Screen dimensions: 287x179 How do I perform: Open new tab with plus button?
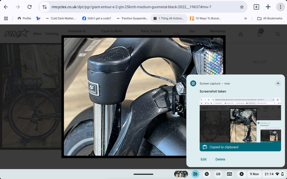click(268, 7)
